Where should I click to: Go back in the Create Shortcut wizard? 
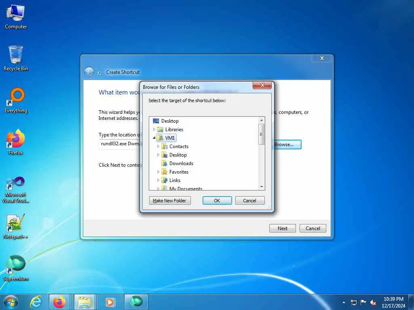tap(89, 72)
